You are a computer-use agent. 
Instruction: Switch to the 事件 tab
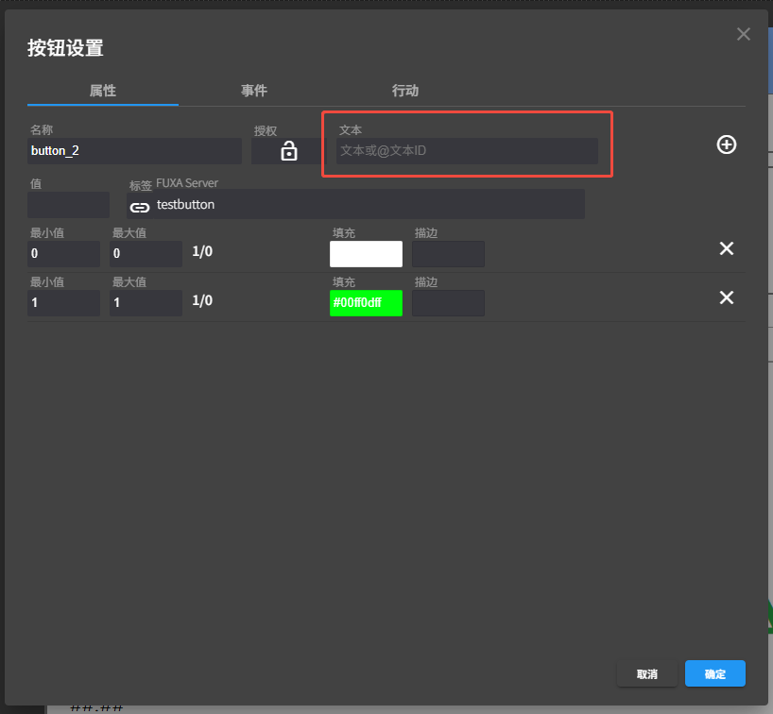tap(254, 91)
